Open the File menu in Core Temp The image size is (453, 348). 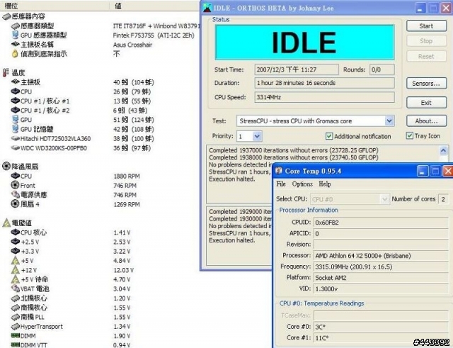pos(281,184)
